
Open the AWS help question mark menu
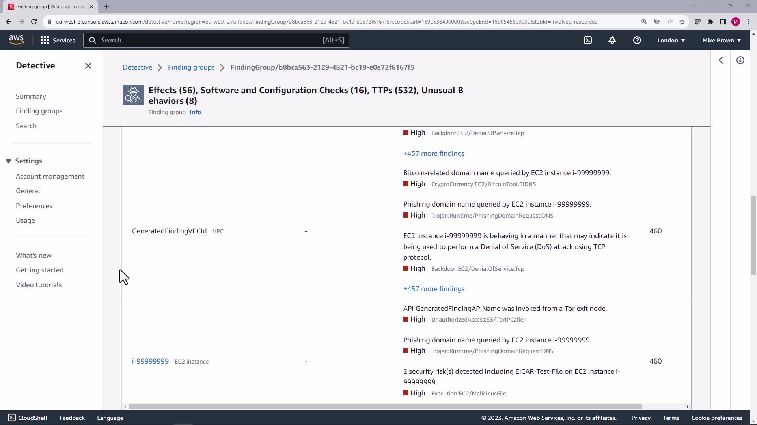tap(637, 40)
